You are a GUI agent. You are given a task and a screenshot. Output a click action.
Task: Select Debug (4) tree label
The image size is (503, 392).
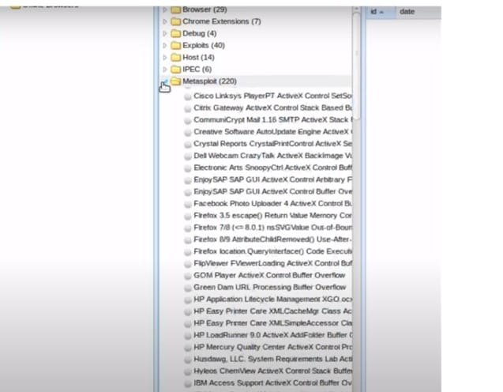(x=200, y=33)
